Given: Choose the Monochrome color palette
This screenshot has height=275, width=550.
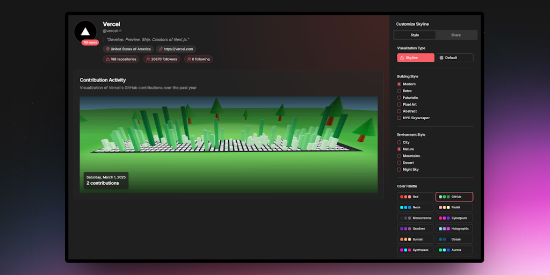Looking at the screenshot, I should click(415, 218).
